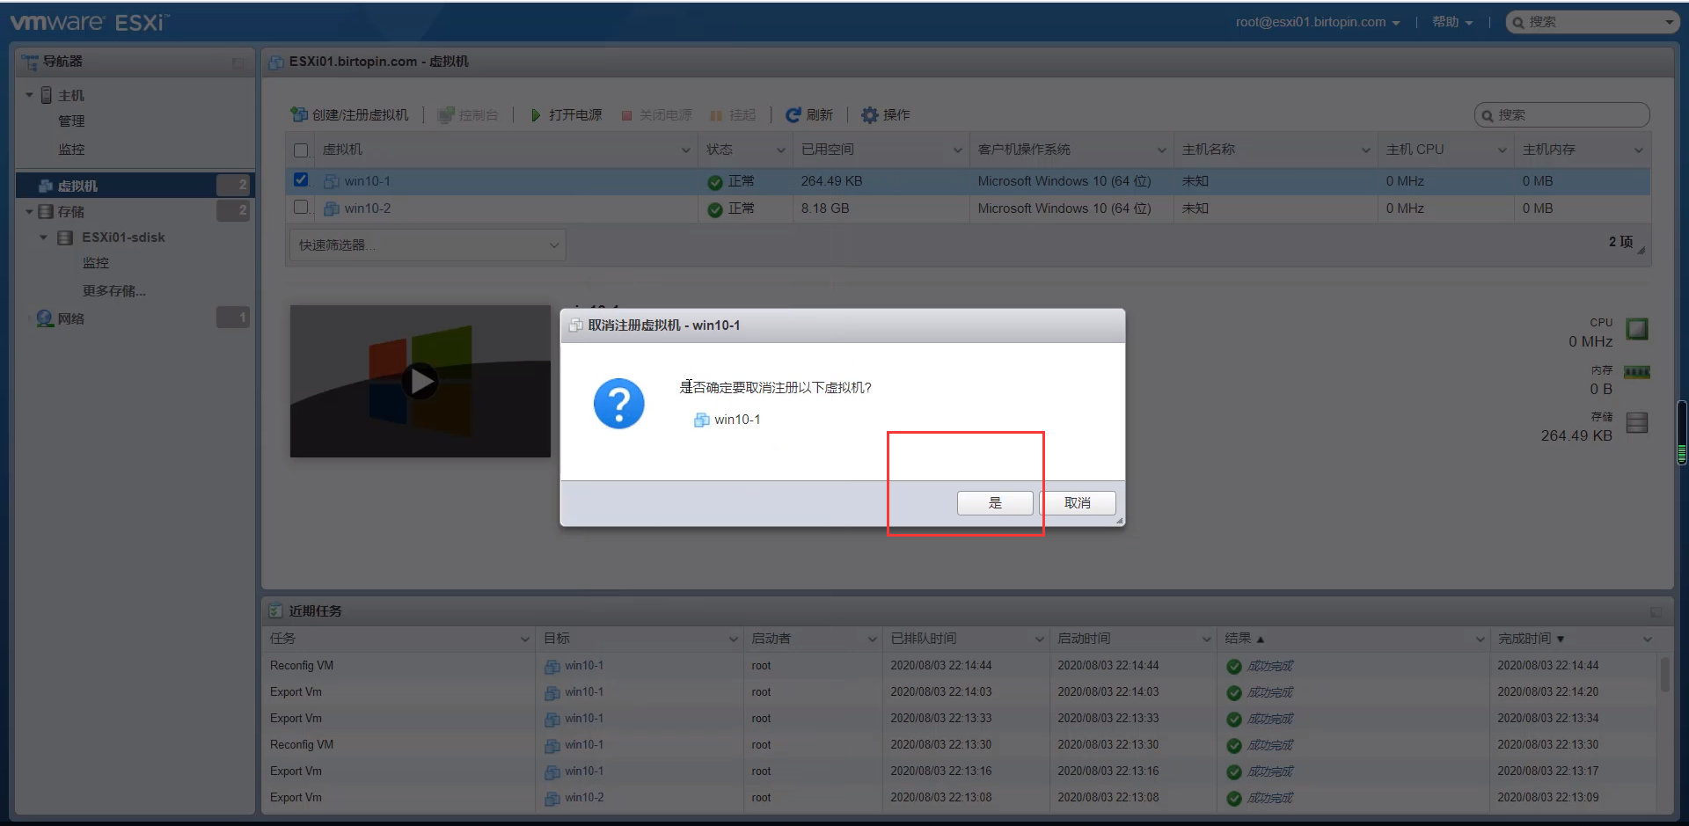Select 主机 in the navigator tree
Viewport: 1689px width, 826px height.
(71, 95)
